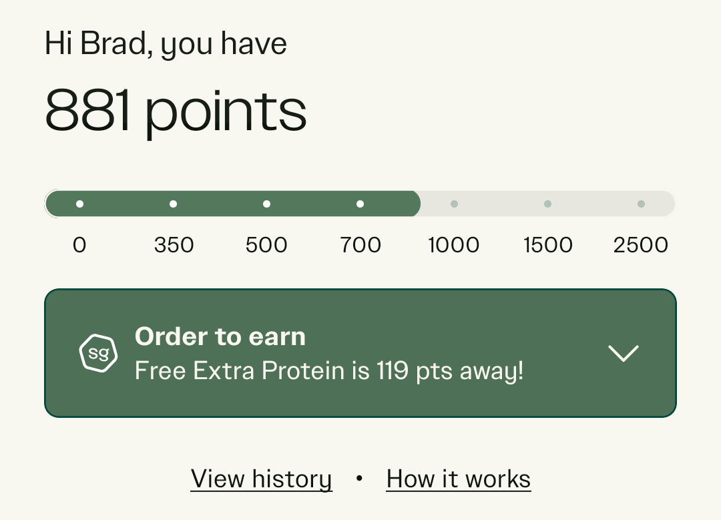
Task: Select the 500 points milestone dot
Action: point(267,204)
